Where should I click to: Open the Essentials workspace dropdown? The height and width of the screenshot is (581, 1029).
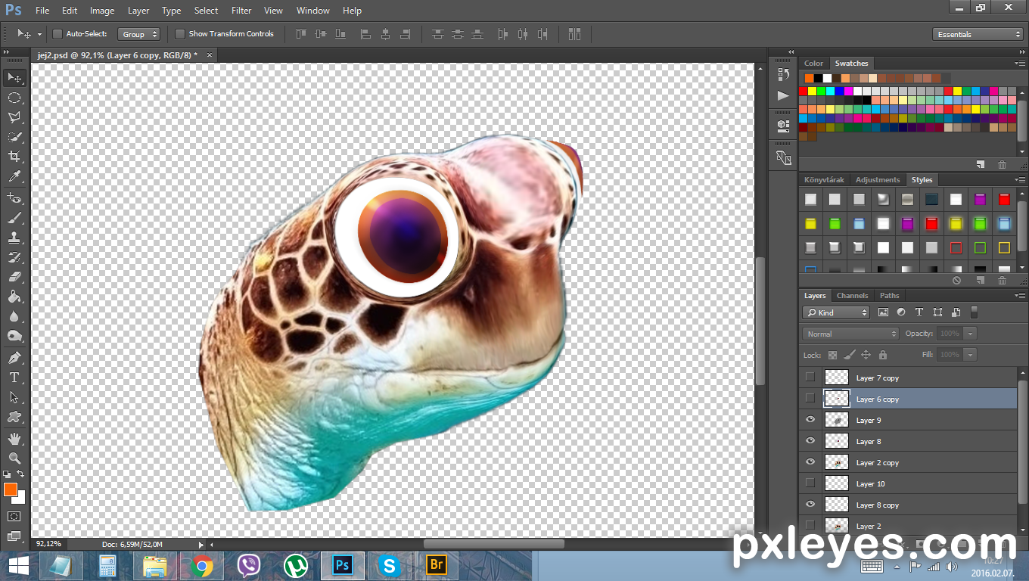[978, 34]
